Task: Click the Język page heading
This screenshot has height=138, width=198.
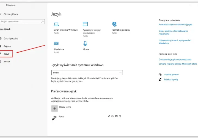Action: [x=56, y=14]
